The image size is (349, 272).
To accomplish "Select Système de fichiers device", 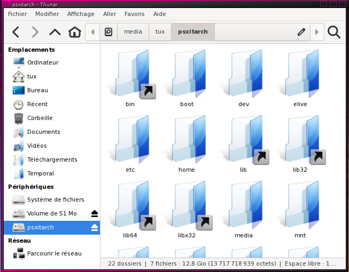I will 52,199.
